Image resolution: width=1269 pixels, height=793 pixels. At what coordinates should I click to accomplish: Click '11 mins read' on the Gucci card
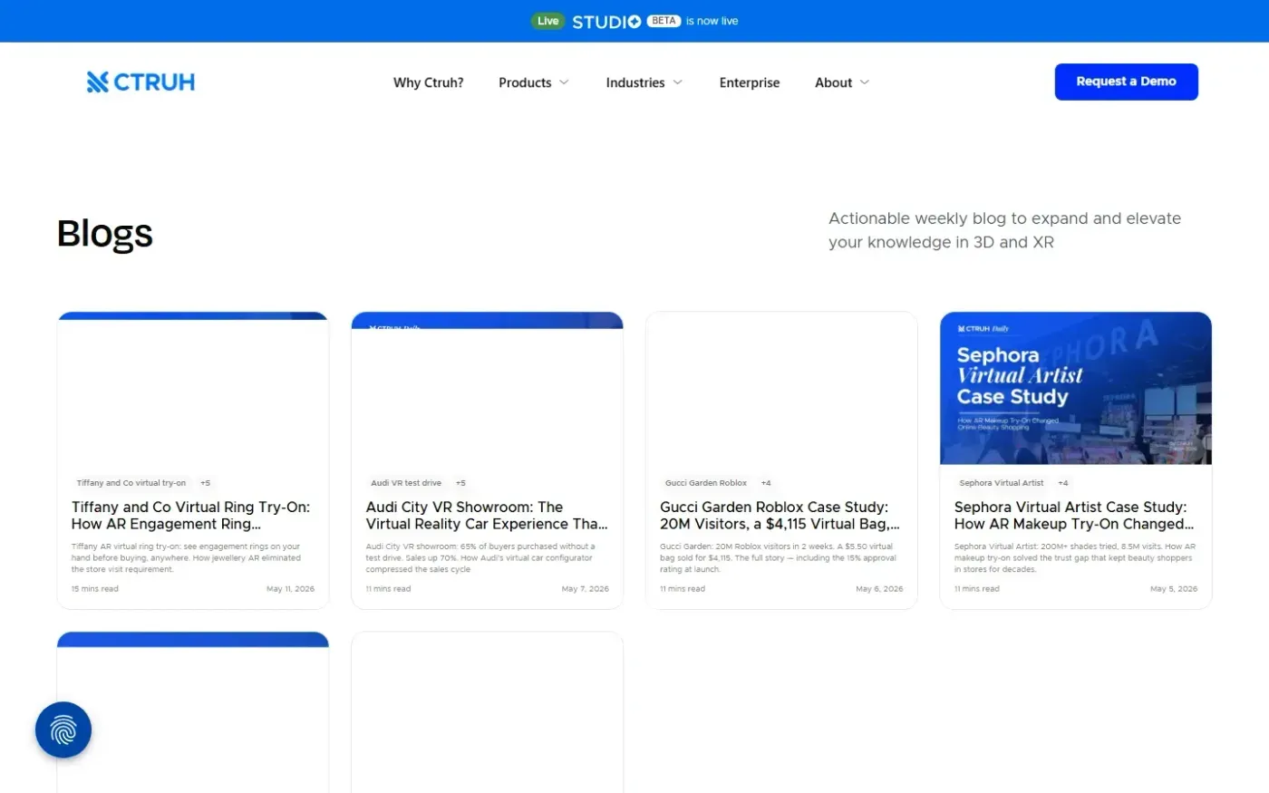point(683,589)
